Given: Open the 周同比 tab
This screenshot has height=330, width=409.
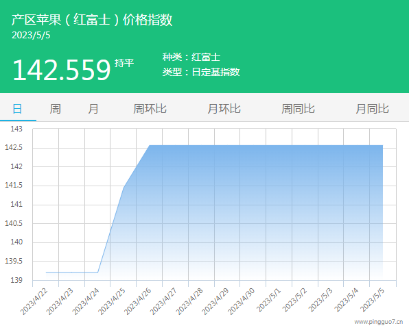Looking at the screenshot, I should (298, 109).
